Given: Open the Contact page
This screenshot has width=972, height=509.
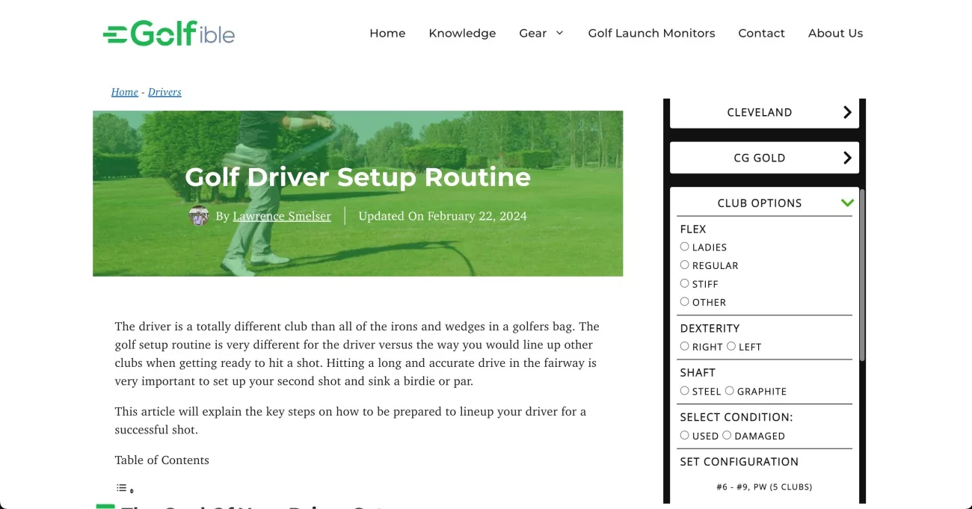Looking at the screenshot, I should [x=761, y=33].
